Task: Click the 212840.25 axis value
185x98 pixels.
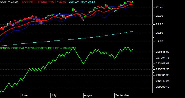Action: coord(162,81)
